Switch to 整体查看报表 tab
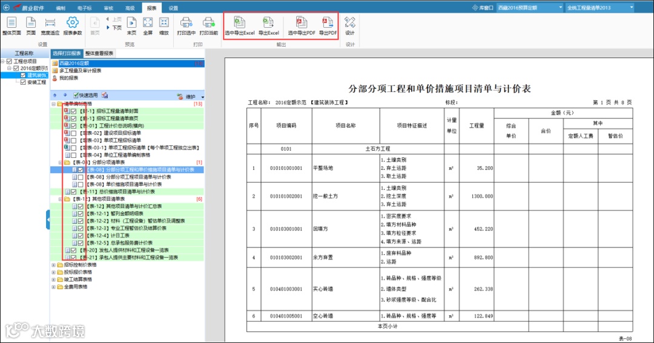Viewport: 654px width, 343px height. click(x=99, y=53)
